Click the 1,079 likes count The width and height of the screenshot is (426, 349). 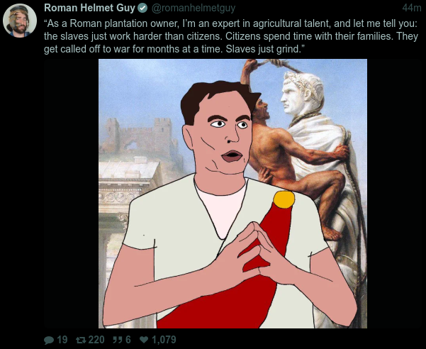pyautogui.click(x=164, y=340)
